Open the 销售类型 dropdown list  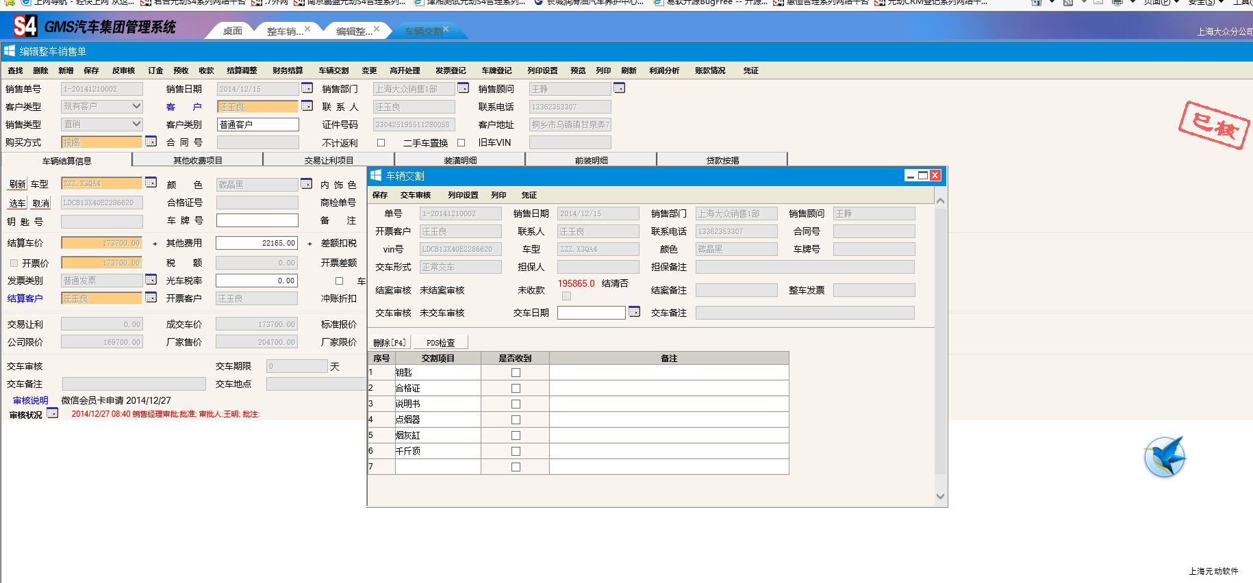(136, 124)
